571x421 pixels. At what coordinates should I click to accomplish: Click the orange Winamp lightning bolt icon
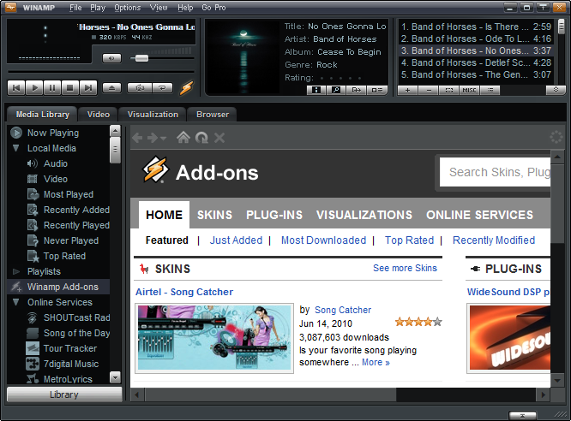click(186, 87)
